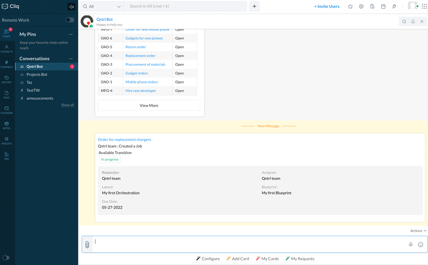
Task: Open the All search scope dropdown
Action: point(102,6)
